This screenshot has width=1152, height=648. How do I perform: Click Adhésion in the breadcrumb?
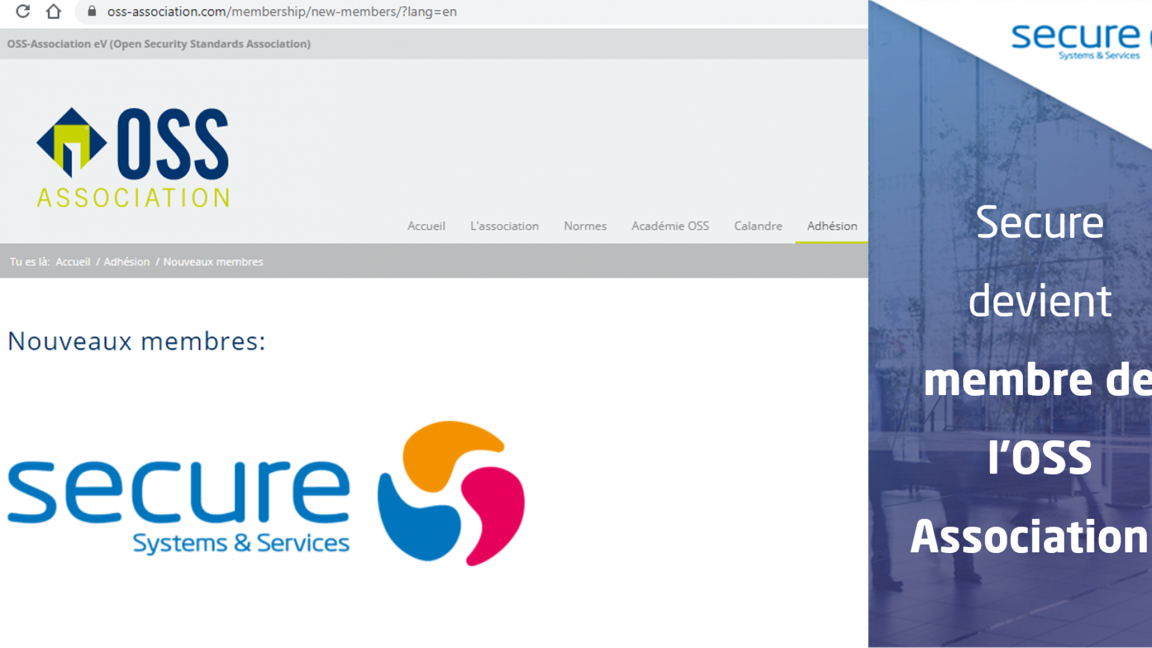point(127,262)
